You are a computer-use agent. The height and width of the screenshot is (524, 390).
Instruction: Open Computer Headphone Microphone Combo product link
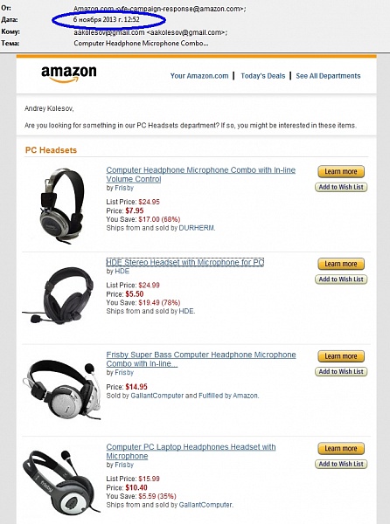(x=201, y=175)
